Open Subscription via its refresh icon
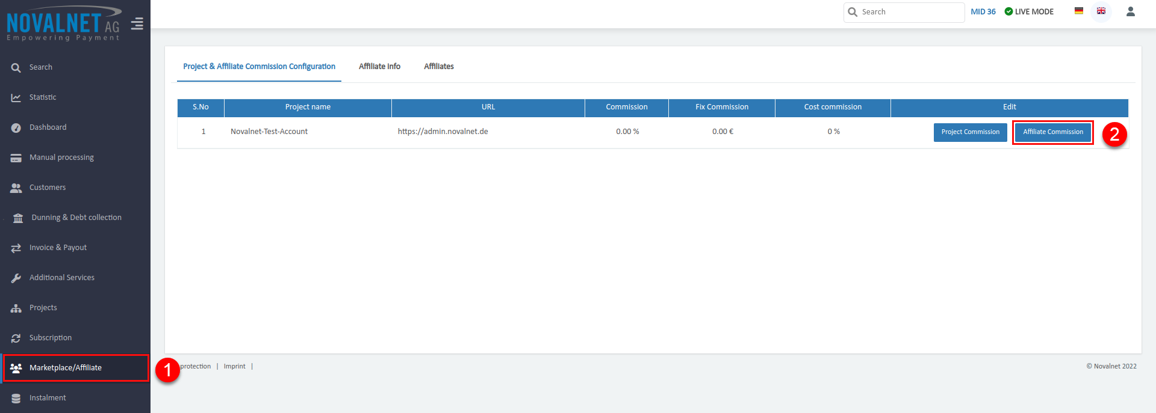The height and width of the screenshot is (413, 1156). 16,338
